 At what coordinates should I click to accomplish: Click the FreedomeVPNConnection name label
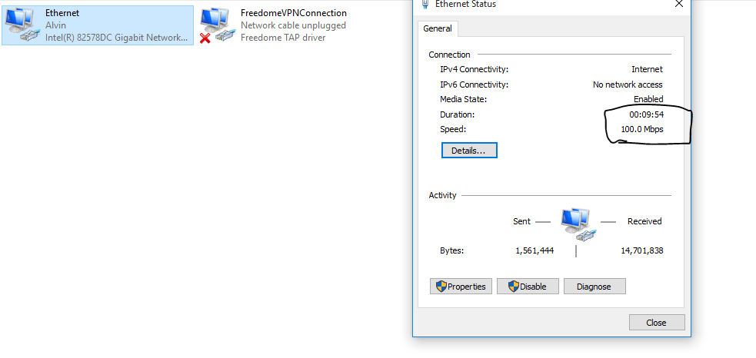[293, 13]
